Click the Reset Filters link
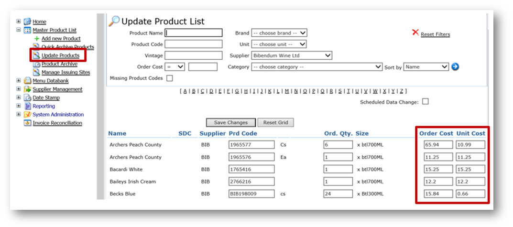513x227 pixels. pos(436,34)
